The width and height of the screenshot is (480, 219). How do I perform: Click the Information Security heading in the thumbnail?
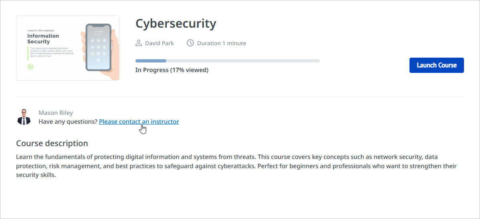pyautogui.click(x=43, y=38)
